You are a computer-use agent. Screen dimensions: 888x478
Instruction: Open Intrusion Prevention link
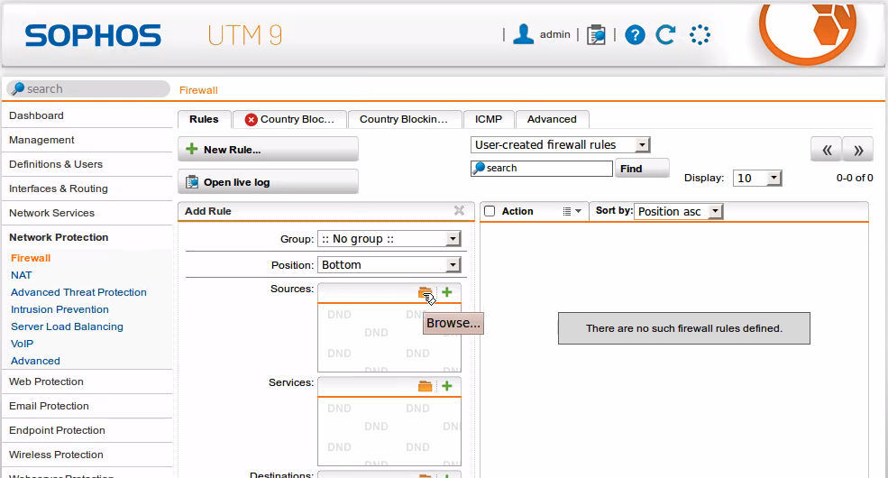pos(60,309)
